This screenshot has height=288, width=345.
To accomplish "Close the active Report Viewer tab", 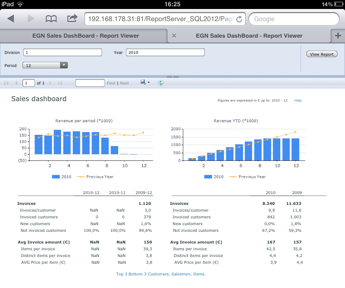I will click(x=174, y=35).
